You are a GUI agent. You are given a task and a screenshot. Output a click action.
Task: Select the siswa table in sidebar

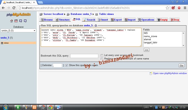pos(6,43)
